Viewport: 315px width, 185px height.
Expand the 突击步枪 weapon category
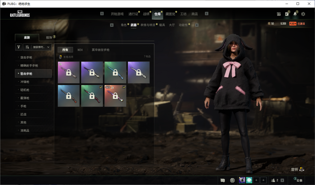(x=26, y=57)
